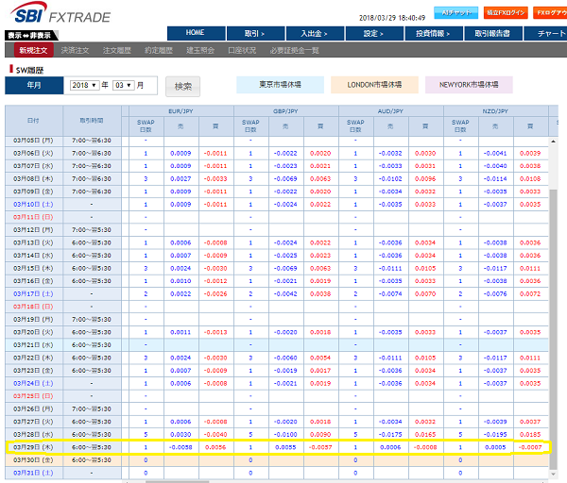Click the SBI FXTRADE logo
Screen dimensions: 567x483
click(x=60, y=13)
